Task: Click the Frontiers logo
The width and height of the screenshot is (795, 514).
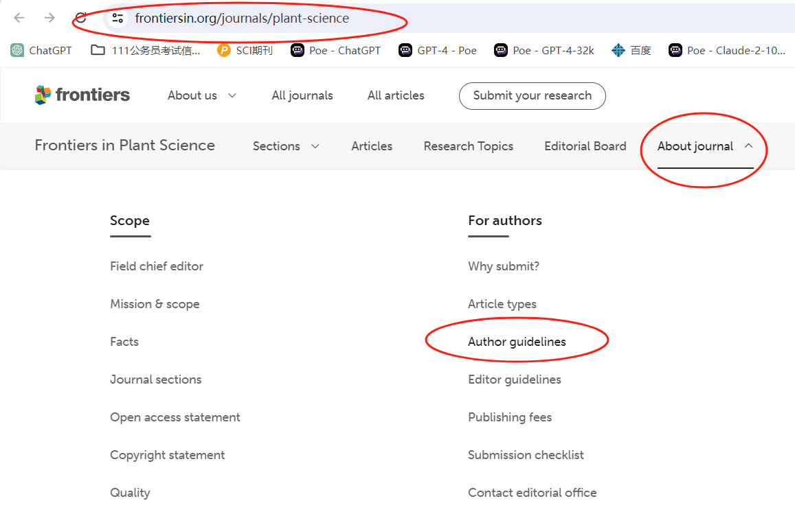Action: coord(82,95)
